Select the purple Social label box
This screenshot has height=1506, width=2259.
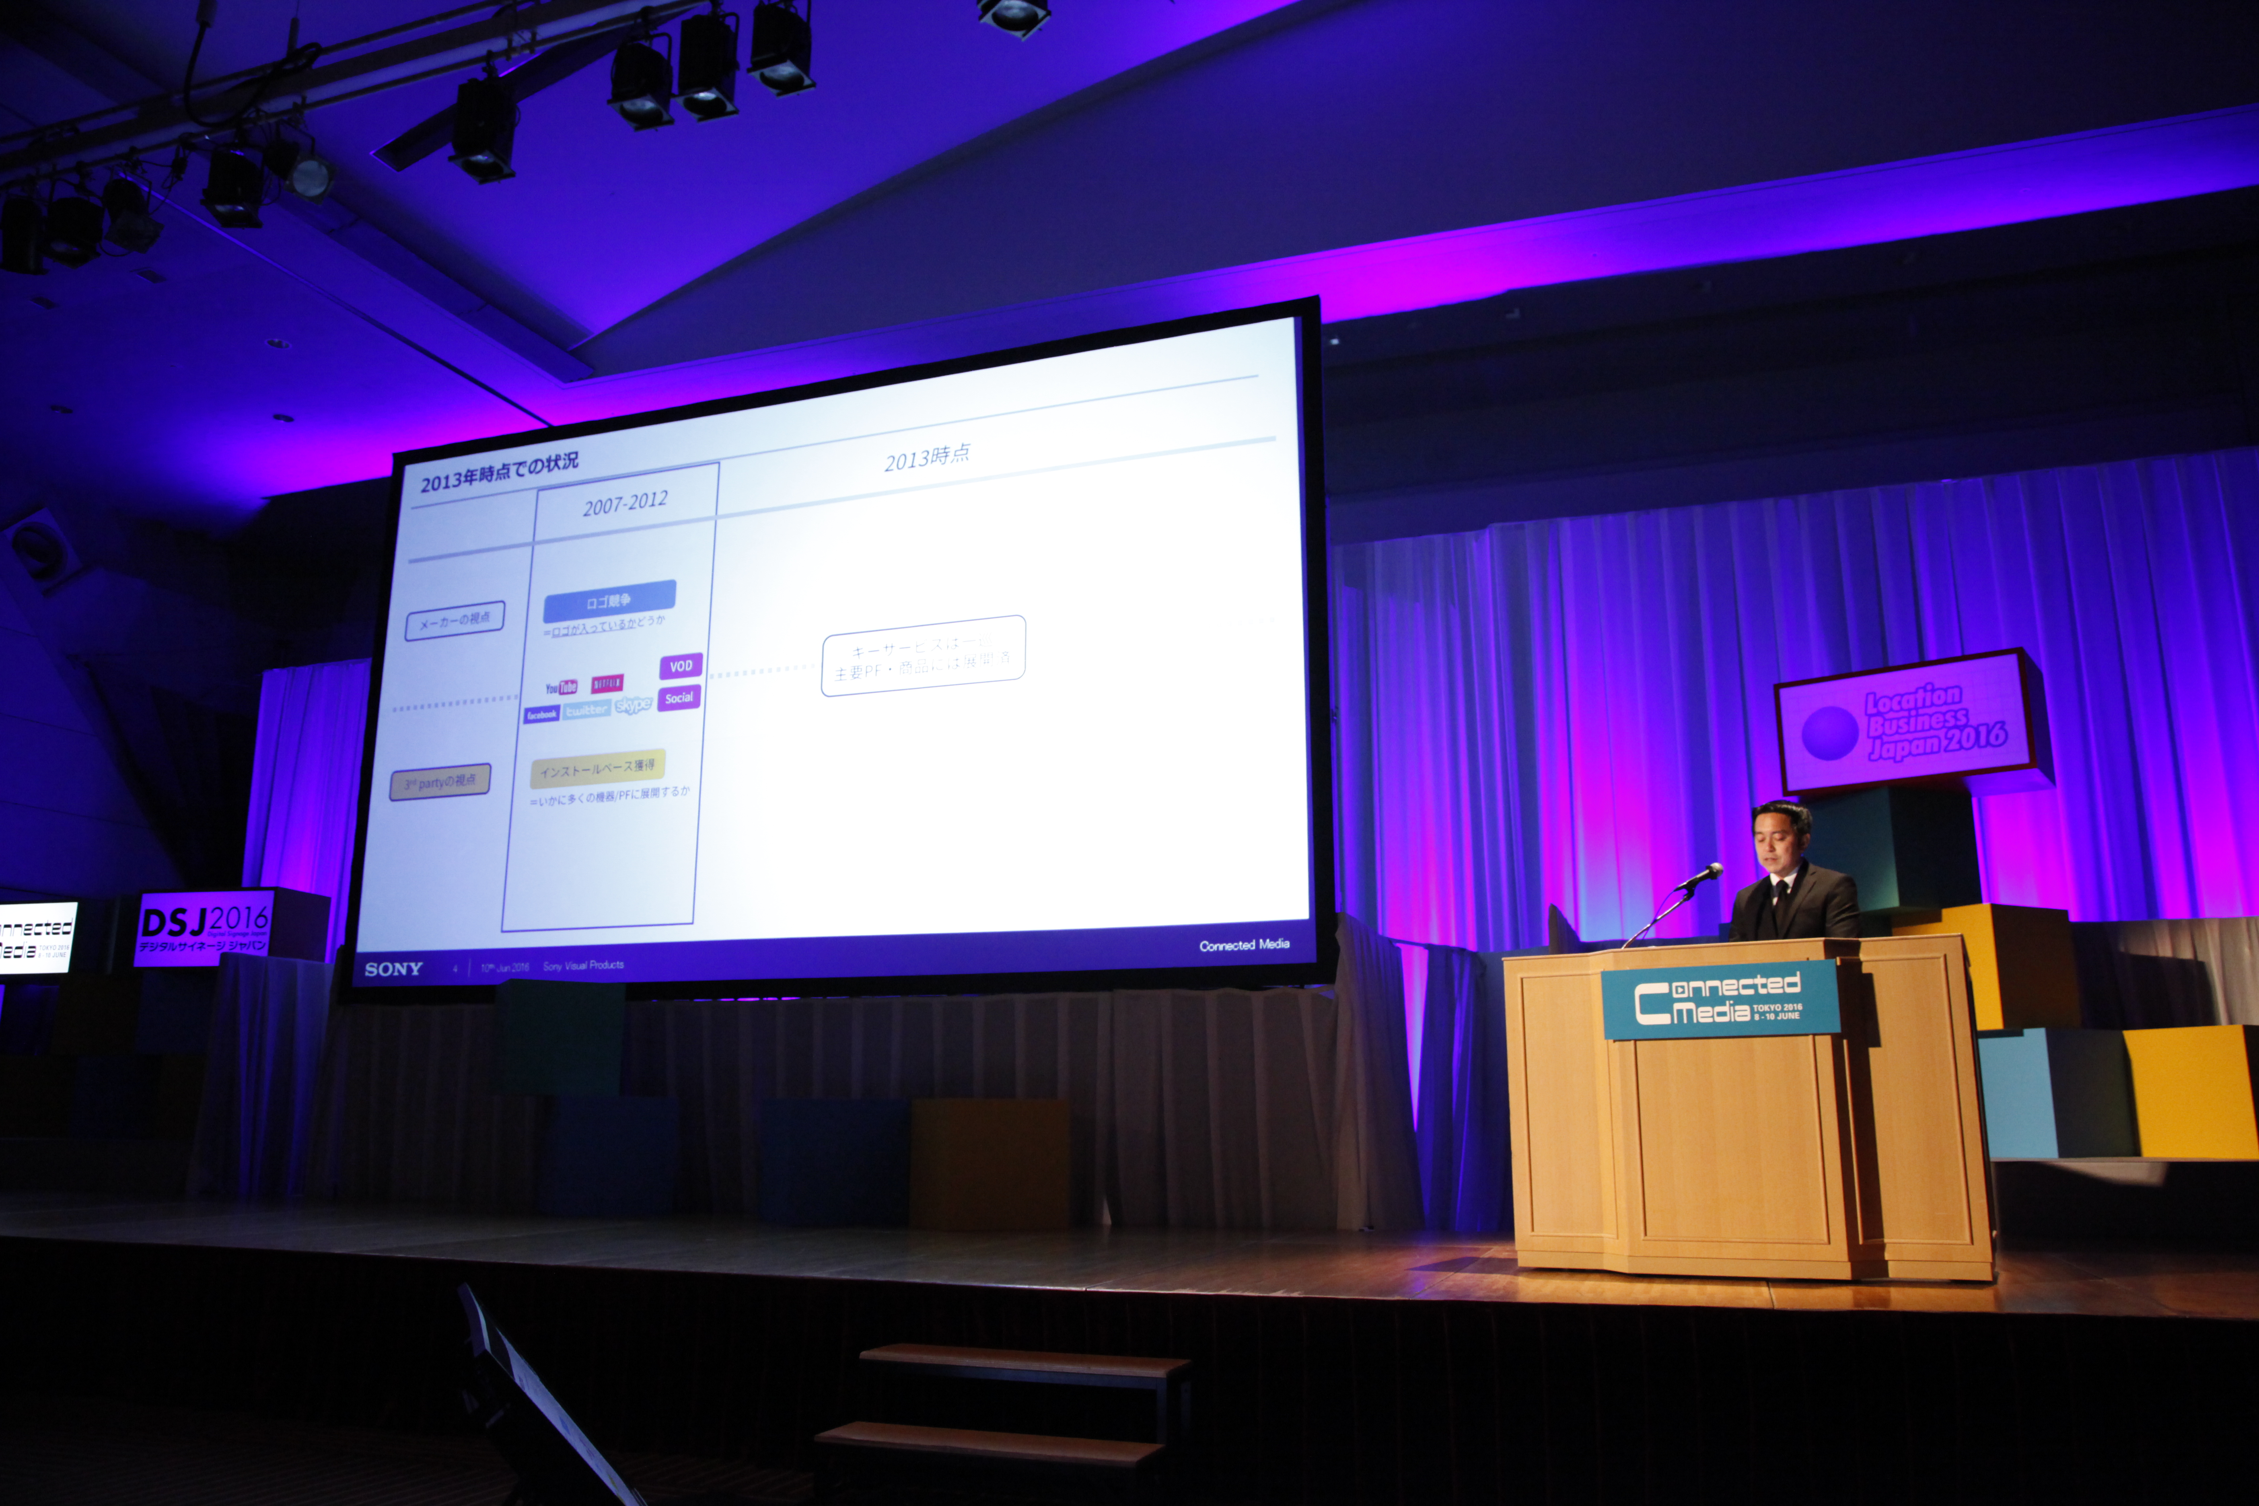coord(679,698)
